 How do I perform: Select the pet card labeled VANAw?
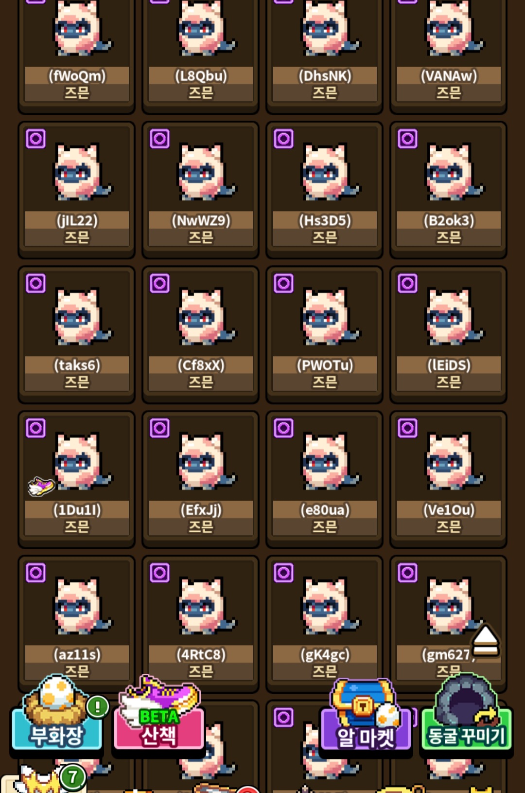click(449, 55)
